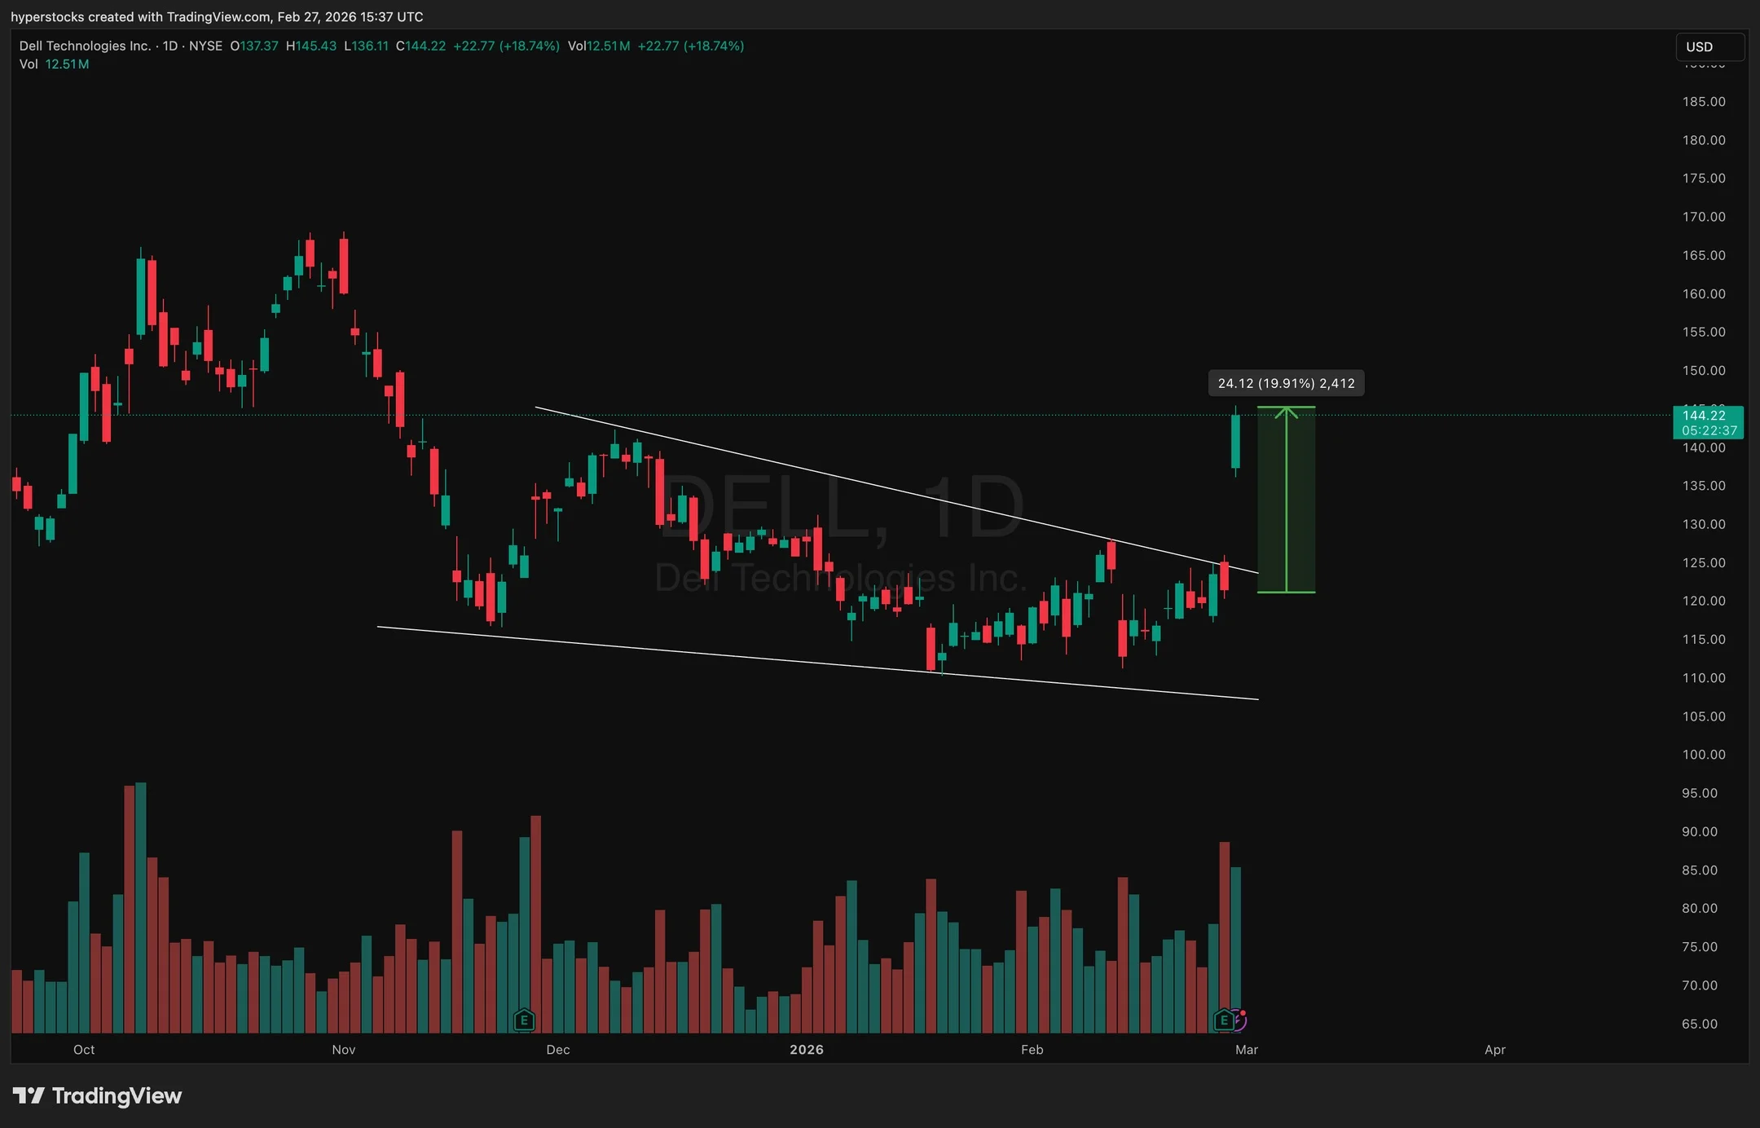Screen dimensions: 1760x1128
Task: Click the 150.00 price scale label
Action: click(x=1704, y=370)
